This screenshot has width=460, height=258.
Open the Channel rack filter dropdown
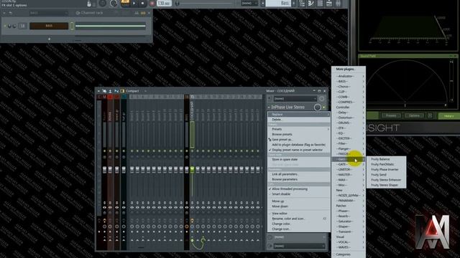click(48, 13)
